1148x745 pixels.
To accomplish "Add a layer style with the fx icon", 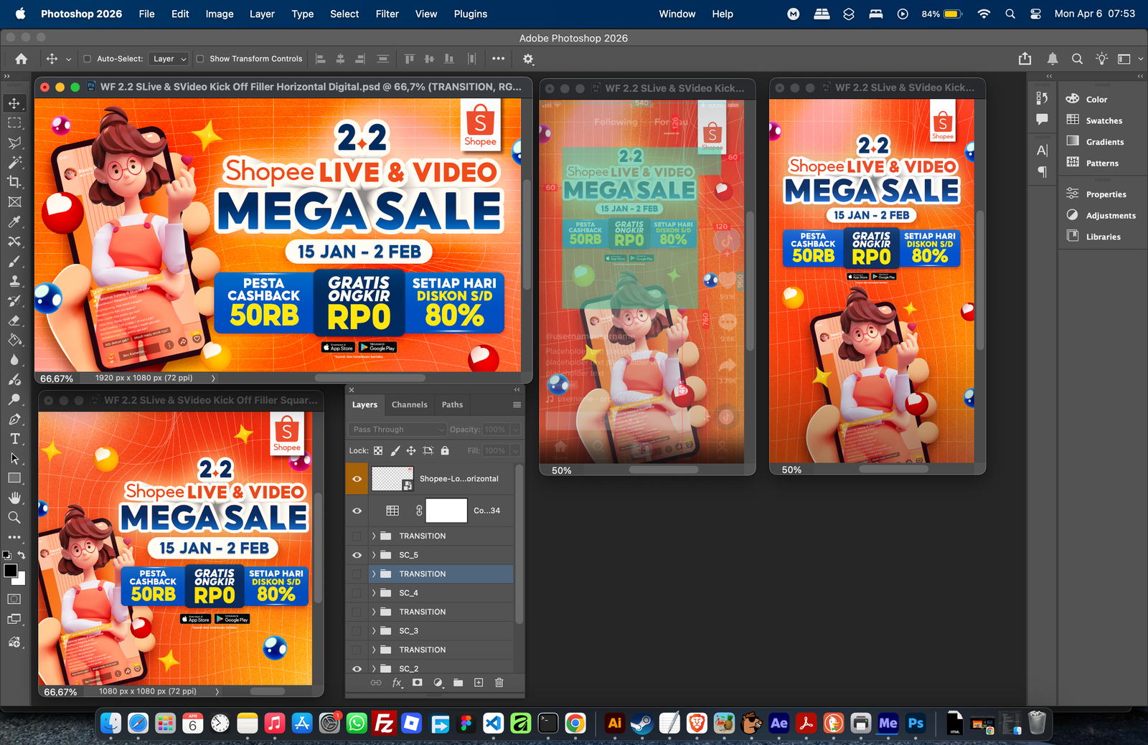I will point(397,683).
